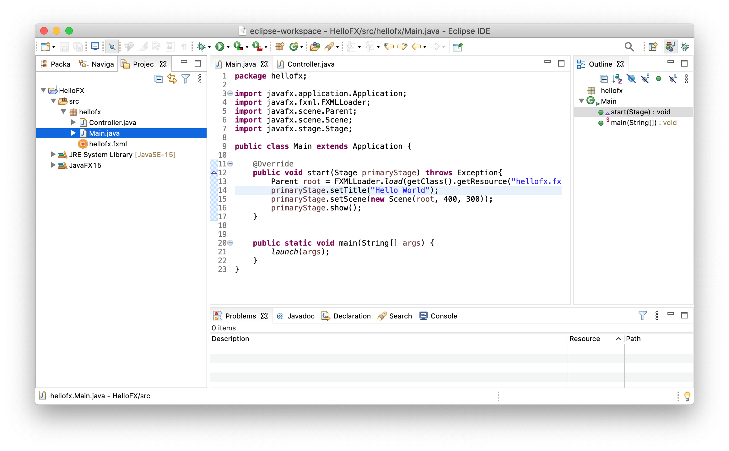
Task: Toggle alphabetical Sort in Outline toolbar
Action: click(617, 79)
